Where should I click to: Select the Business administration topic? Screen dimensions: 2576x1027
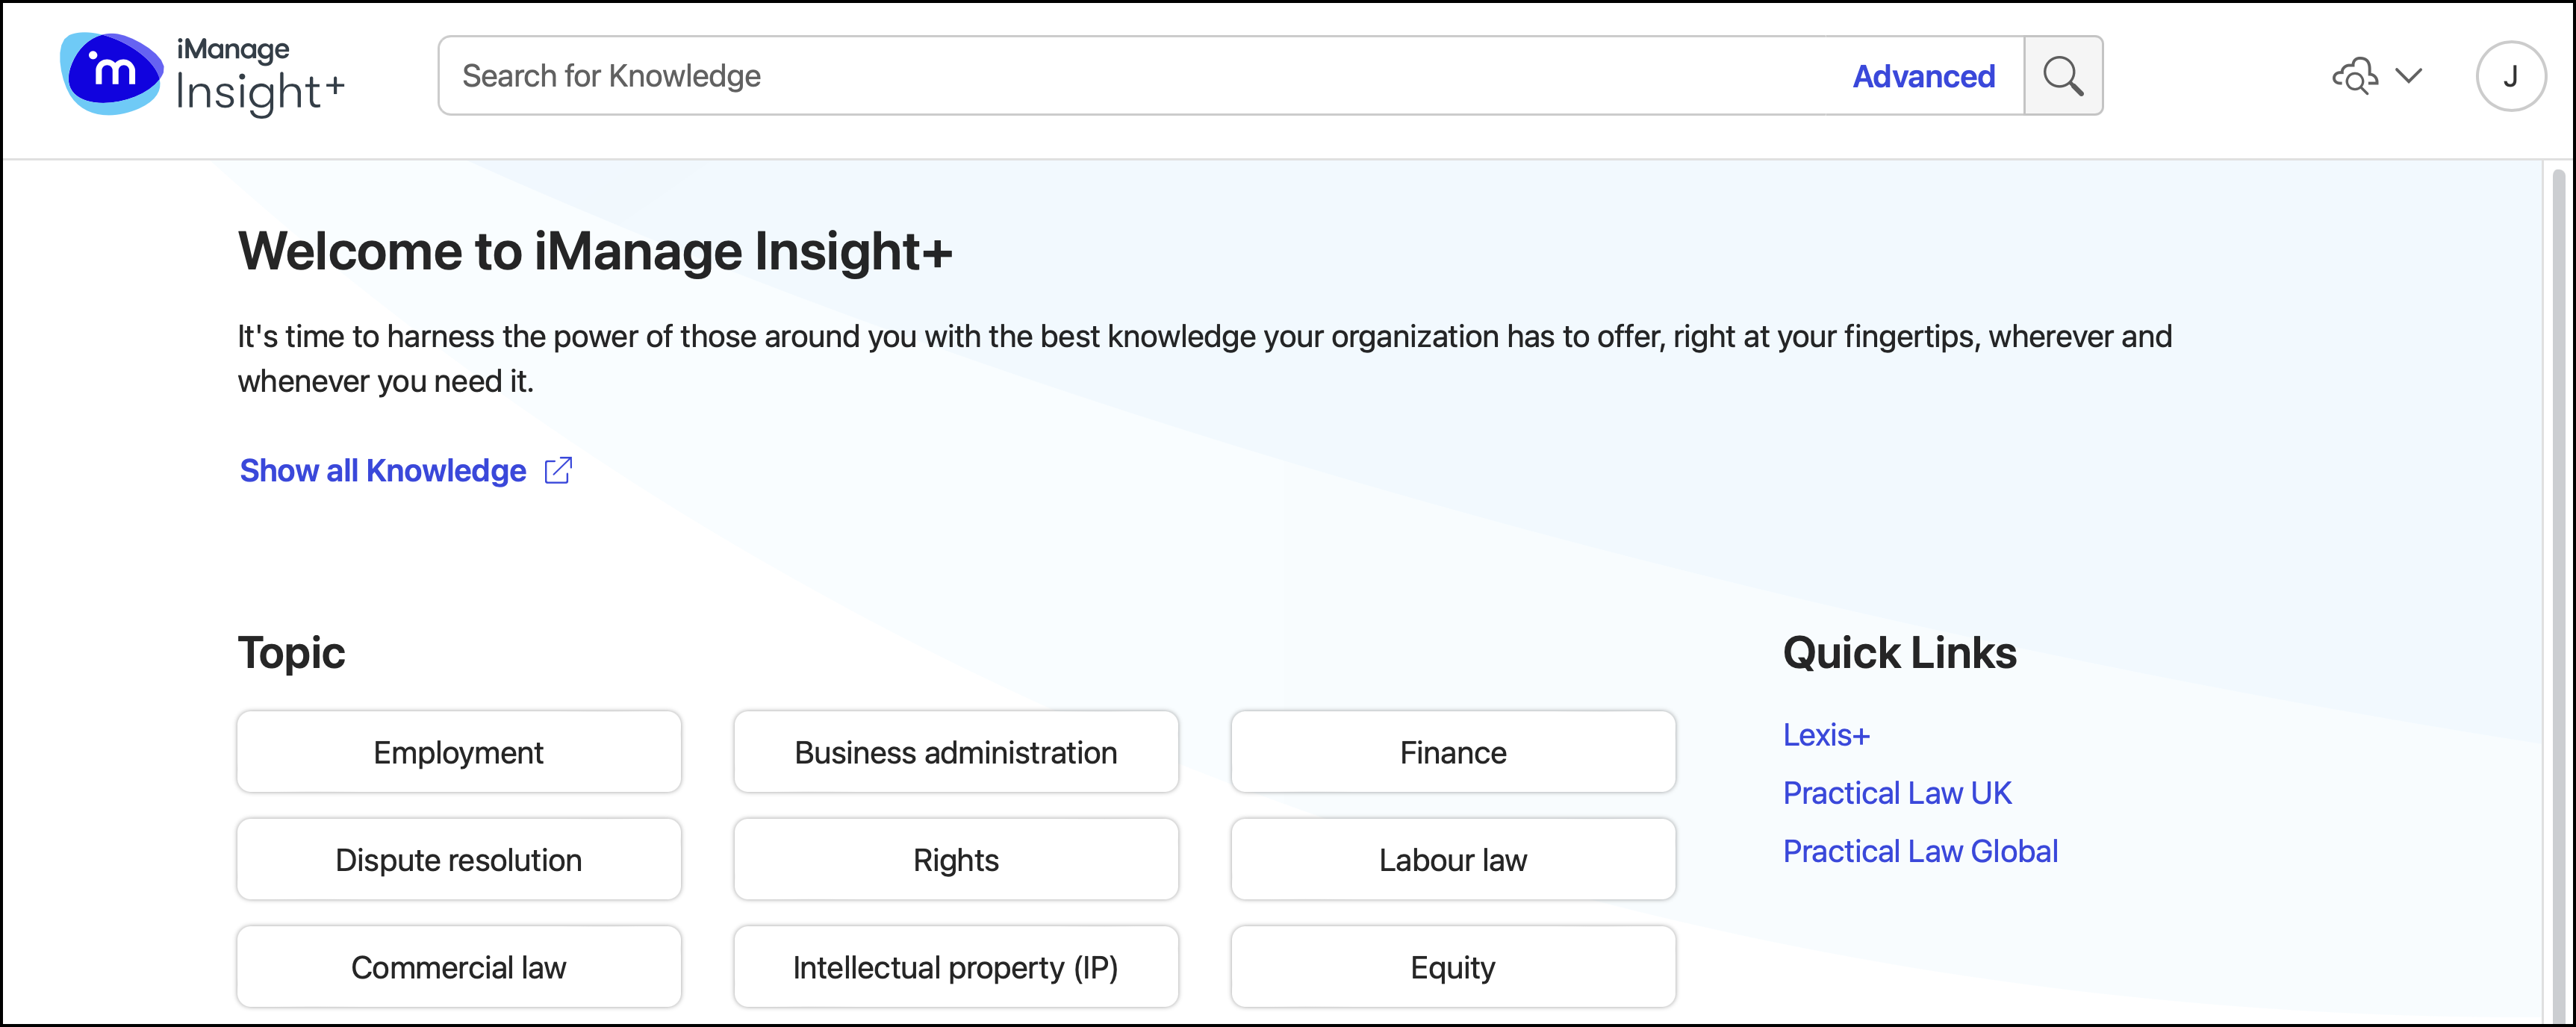tap(956, 752)
